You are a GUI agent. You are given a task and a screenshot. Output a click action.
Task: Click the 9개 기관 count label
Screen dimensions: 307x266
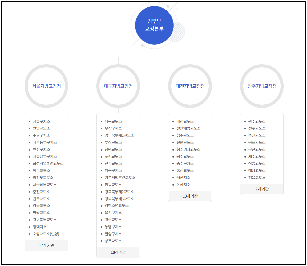262,189
